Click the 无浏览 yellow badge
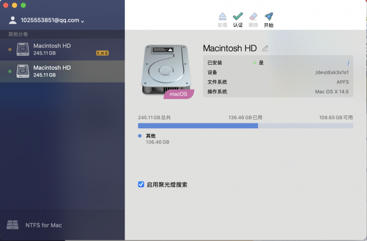This screenshot has height=241, width=367. coord(103,53)
